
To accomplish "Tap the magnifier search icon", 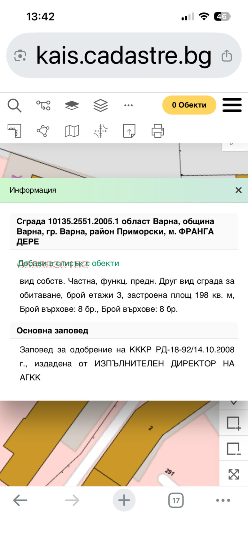I will [14, 105].
